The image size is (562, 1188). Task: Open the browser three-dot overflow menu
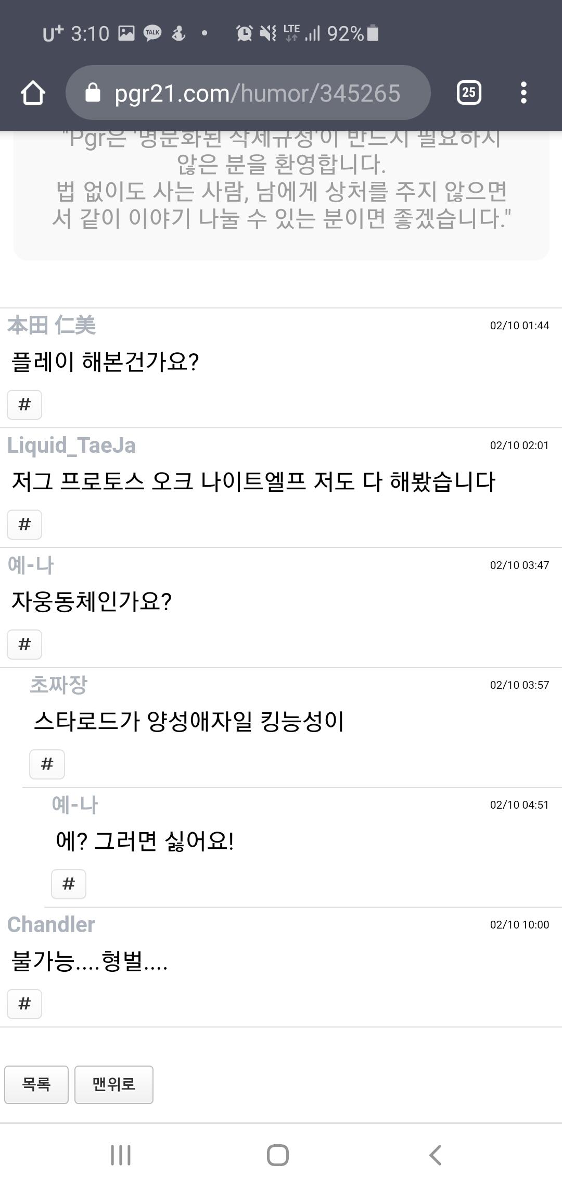coord(523,93)
